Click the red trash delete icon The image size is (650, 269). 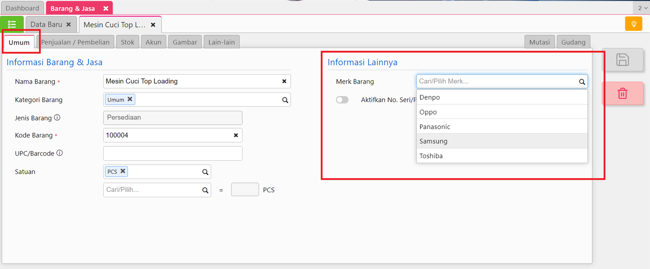(622, 93)
